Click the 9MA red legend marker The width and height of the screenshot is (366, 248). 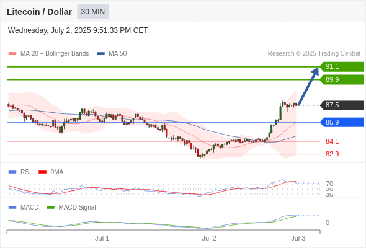(x=42, y=172)
